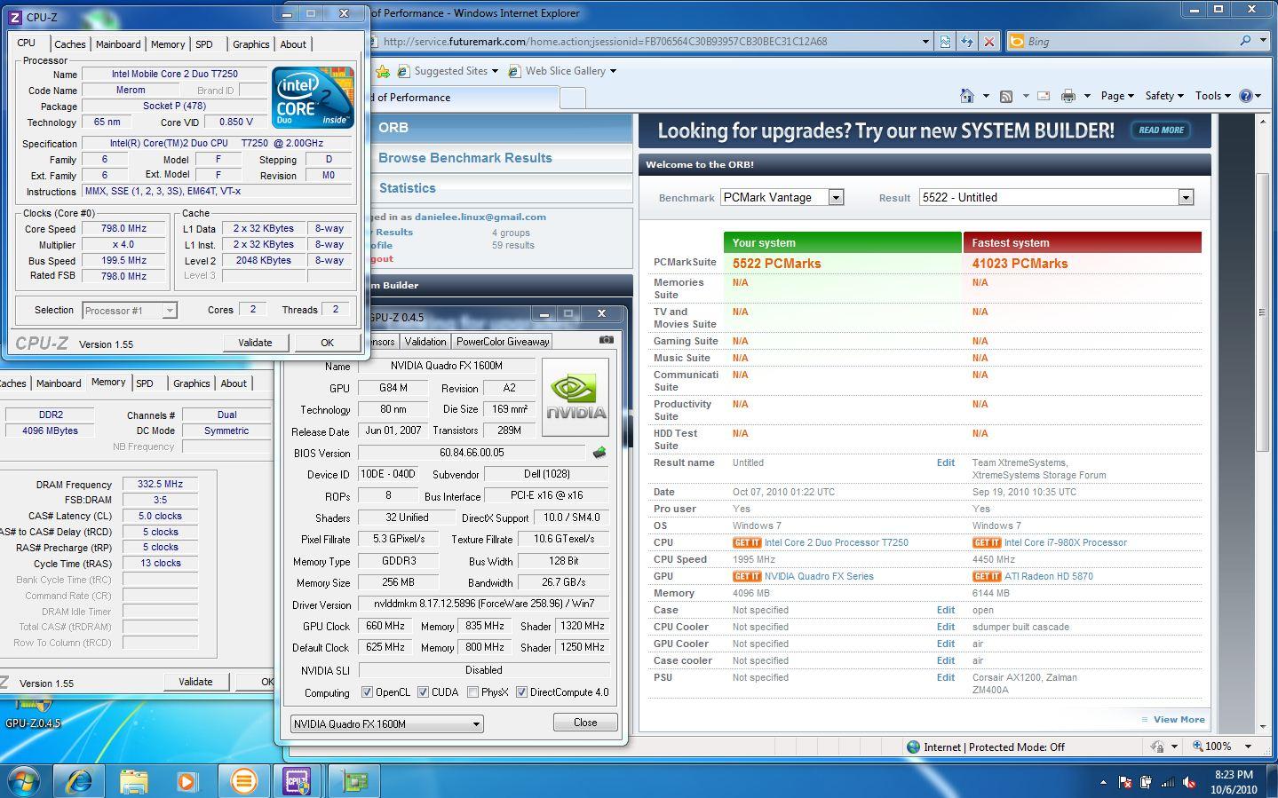Screen dimensions: 1278x798
Task: Click Validate button in front CPU-Z window
Action: point(255,343)
